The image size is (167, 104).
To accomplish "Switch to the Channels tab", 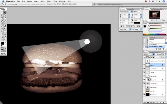I will (152, 52).
